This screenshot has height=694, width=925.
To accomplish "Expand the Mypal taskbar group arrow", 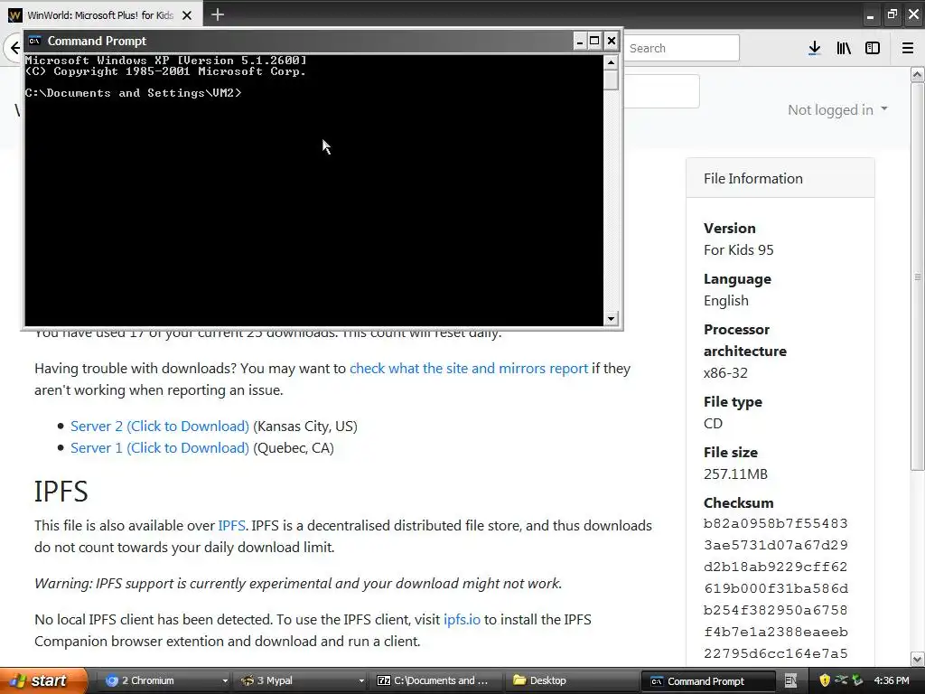I will pyautogui.click(x=361, y=681).
